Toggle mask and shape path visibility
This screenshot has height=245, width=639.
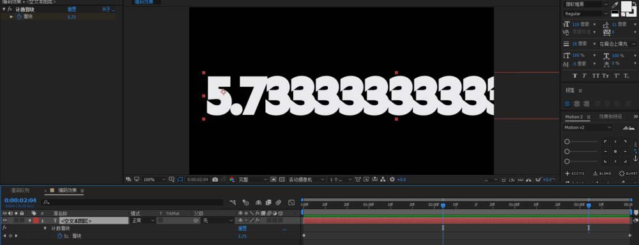pos(180,179)
